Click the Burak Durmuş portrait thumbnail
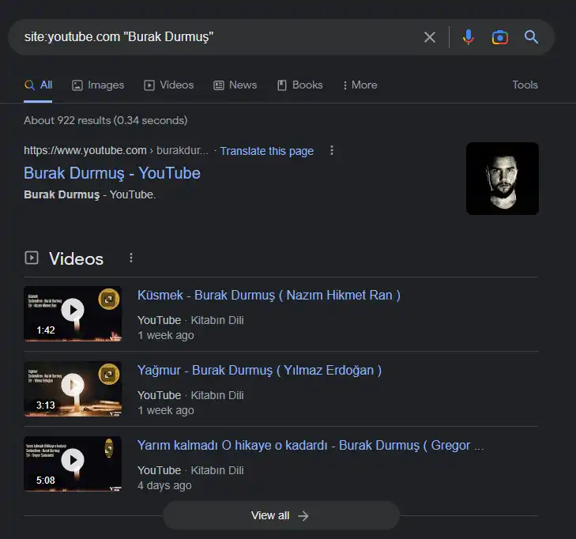The height and width of the screenshot is (539, 576). (x=503, y=179)
